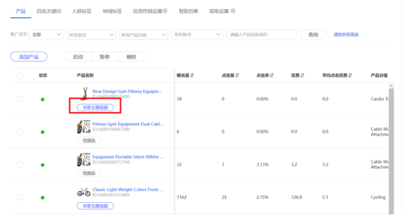The height and width of the screenshot is (217, 408).
Task: Sort by 曝光量 using sort icon
Action: (x=192, y=76)
